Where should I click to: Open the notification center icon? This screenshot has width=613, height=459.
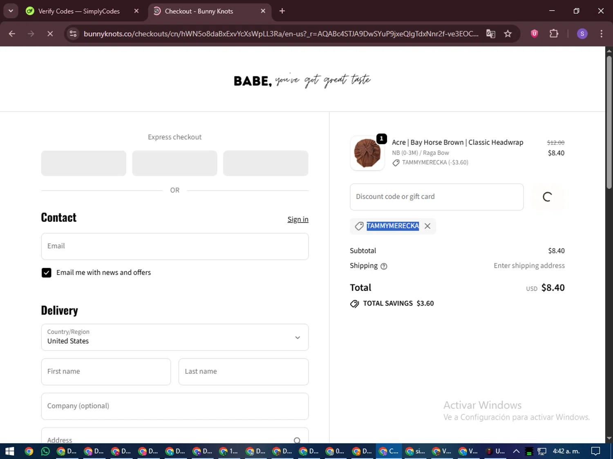click(596, 451)
